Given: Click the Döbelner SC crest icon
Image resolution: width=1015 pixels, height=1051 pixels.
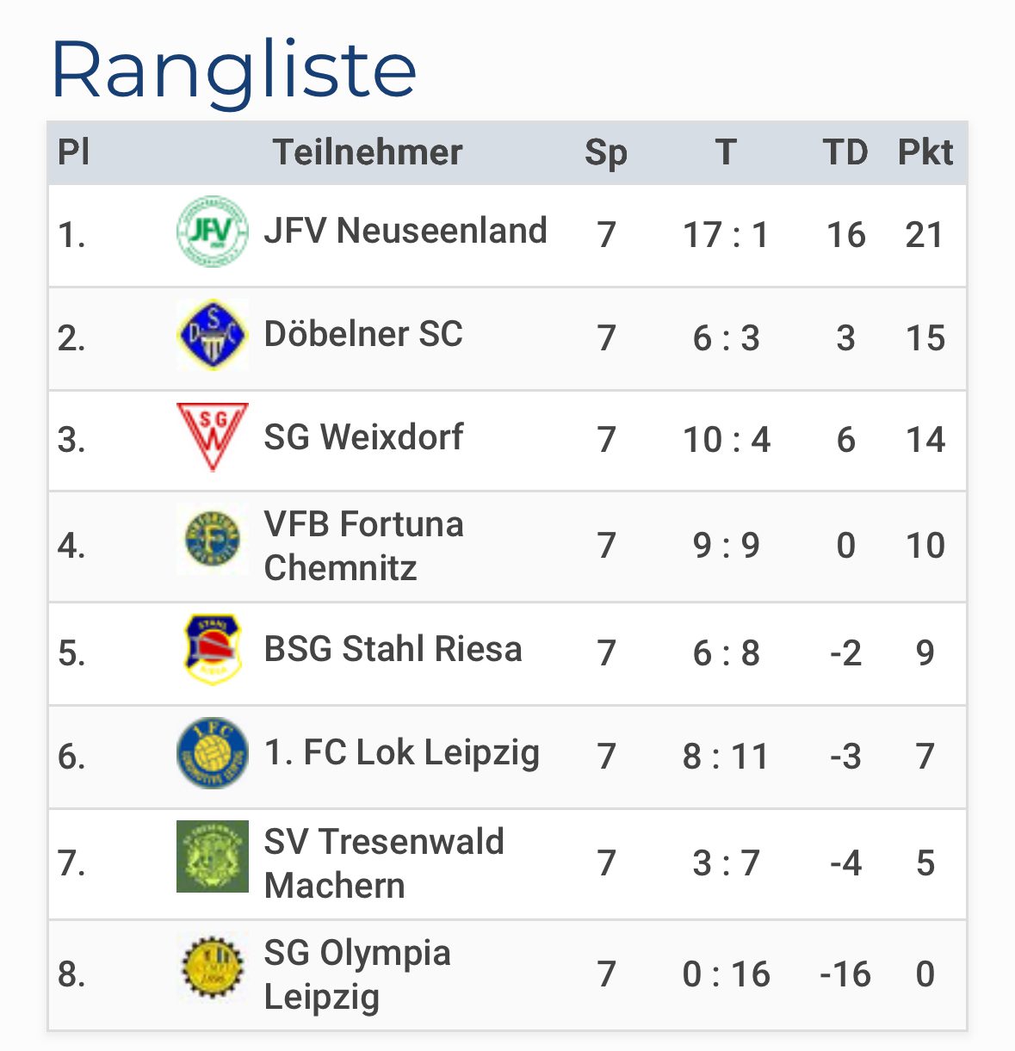Looking at the screenshot, I should pyautogui.click(x=213, y=334).
